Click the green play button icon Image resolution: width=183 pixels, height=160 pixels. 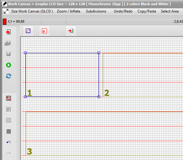click(x=9, y=65)
